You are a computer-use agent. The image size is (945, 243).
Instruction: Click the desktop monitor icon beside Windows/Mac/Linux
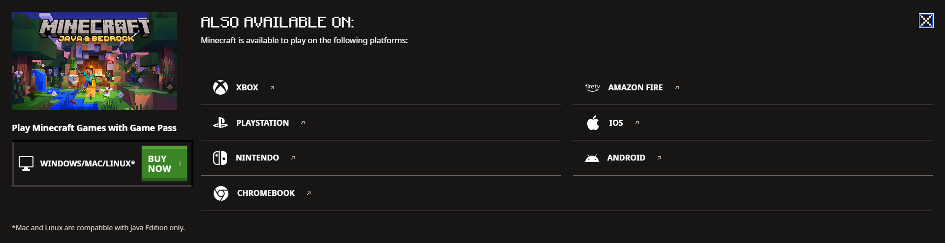(26, 163)
